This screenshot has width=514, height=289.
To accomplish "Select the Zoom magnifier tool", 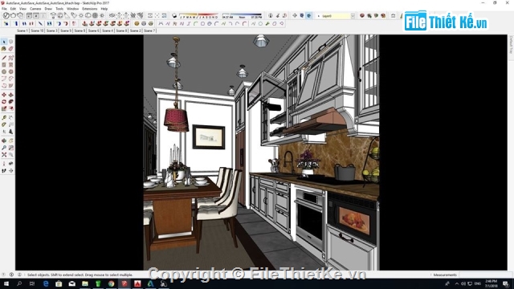I will click(x=4, y=148).
